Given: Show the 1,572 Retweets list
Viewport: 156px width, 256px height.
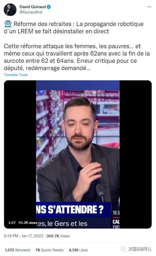Looking at the screenshot, I should (17, 250).
